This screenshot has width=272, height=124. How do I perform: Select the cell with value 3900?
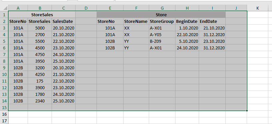click(40, 88)
